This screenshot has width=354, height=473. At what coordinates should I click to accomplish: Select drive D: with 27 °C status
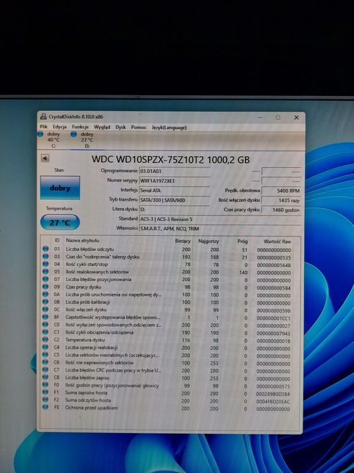coord(84,141)
